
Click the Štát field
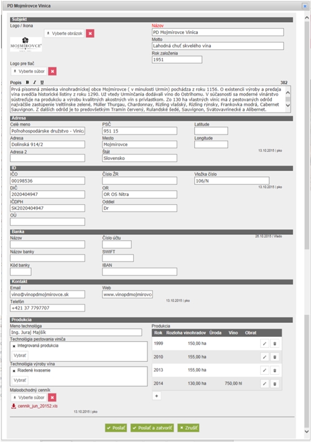pos(140,158)
